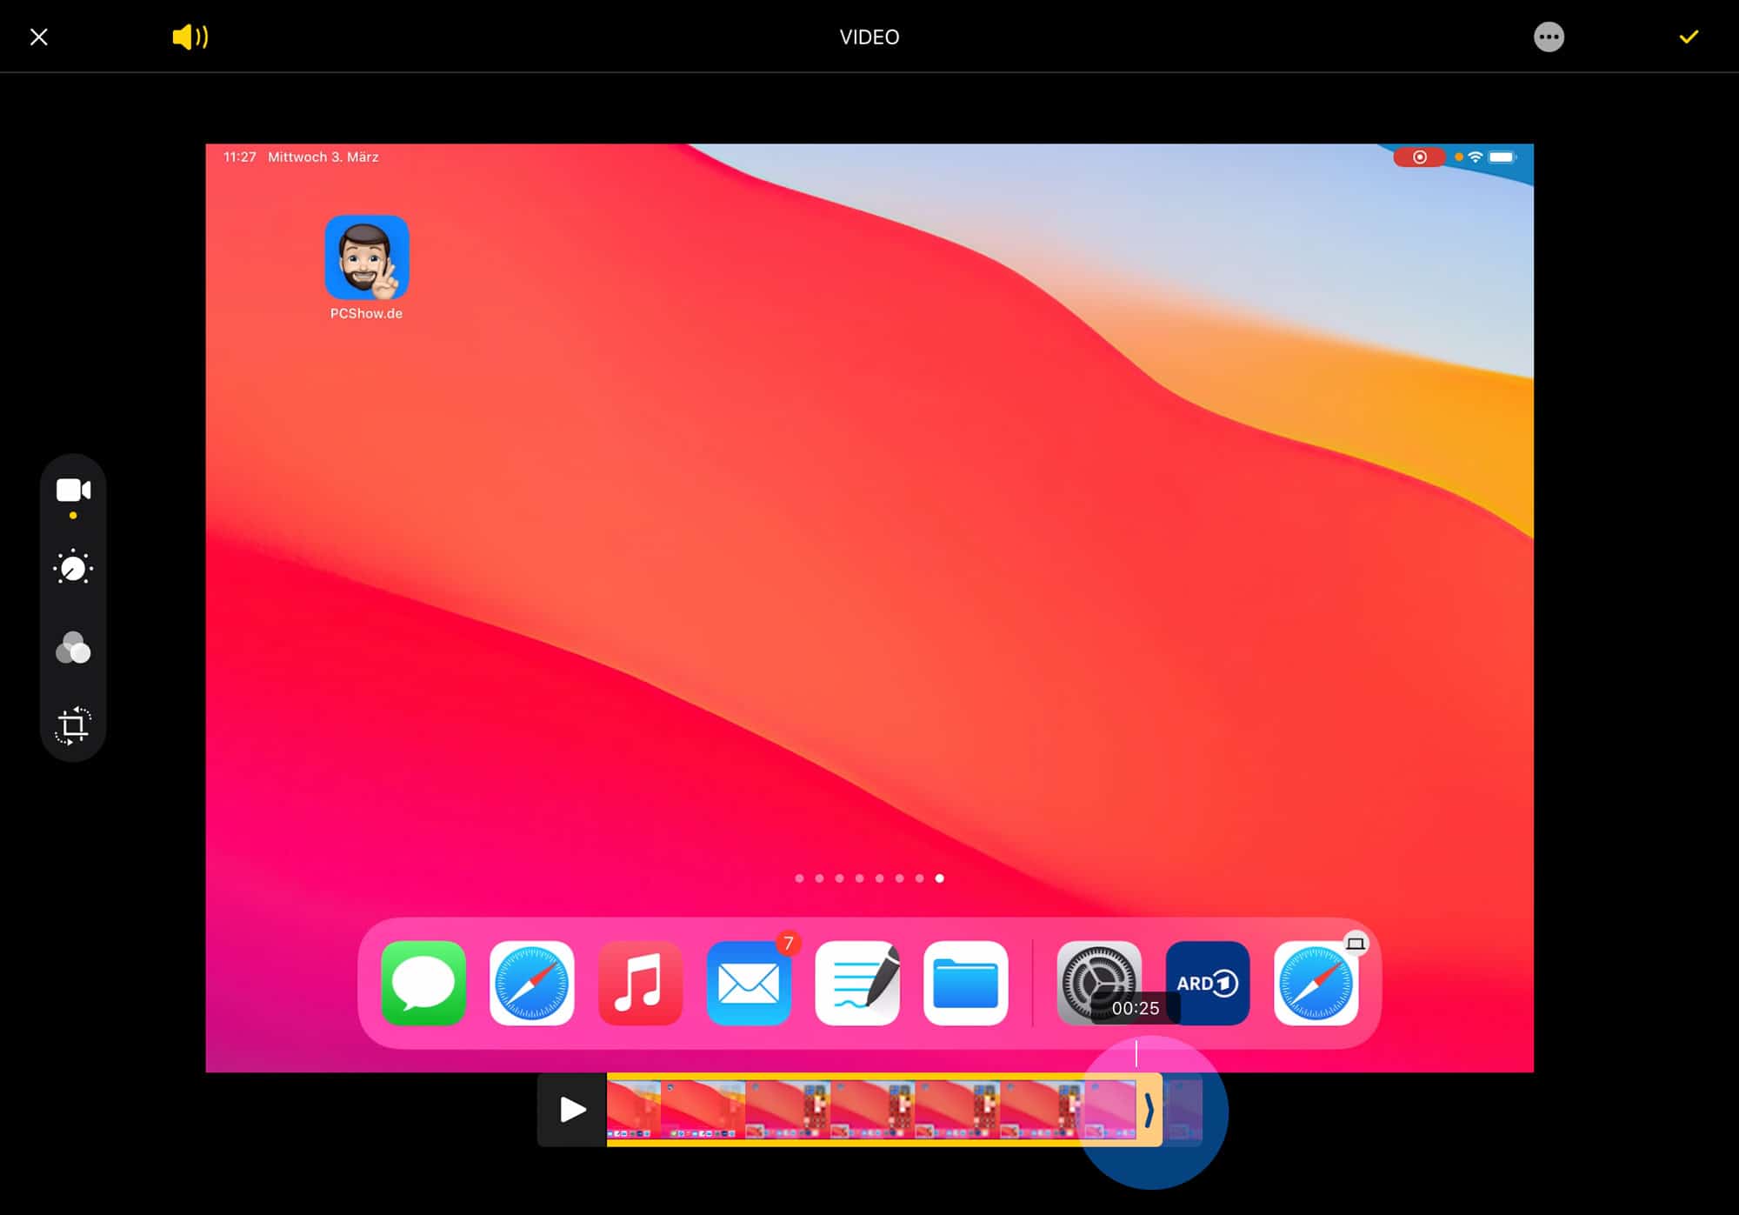Close the video editor with X
Screen dimensions: 1739x1215
[x=39, y=37]
